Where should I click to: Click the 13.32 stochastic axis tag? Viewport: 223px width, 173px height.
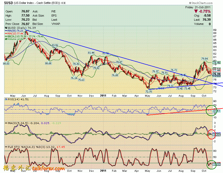216,164
